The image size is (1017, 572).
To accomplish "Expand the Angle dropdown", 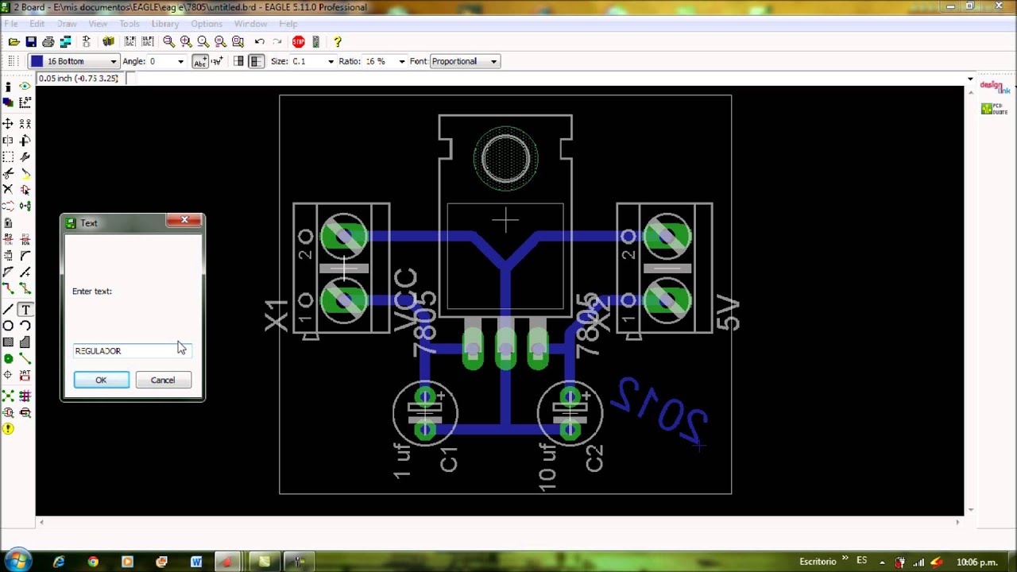I will [x=180, y=61].
